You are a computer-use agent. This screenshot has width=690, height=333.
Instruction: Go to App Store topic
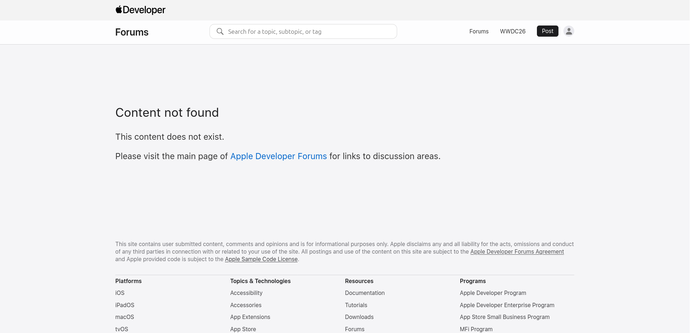pyautogui.click(x=243, y=329)
